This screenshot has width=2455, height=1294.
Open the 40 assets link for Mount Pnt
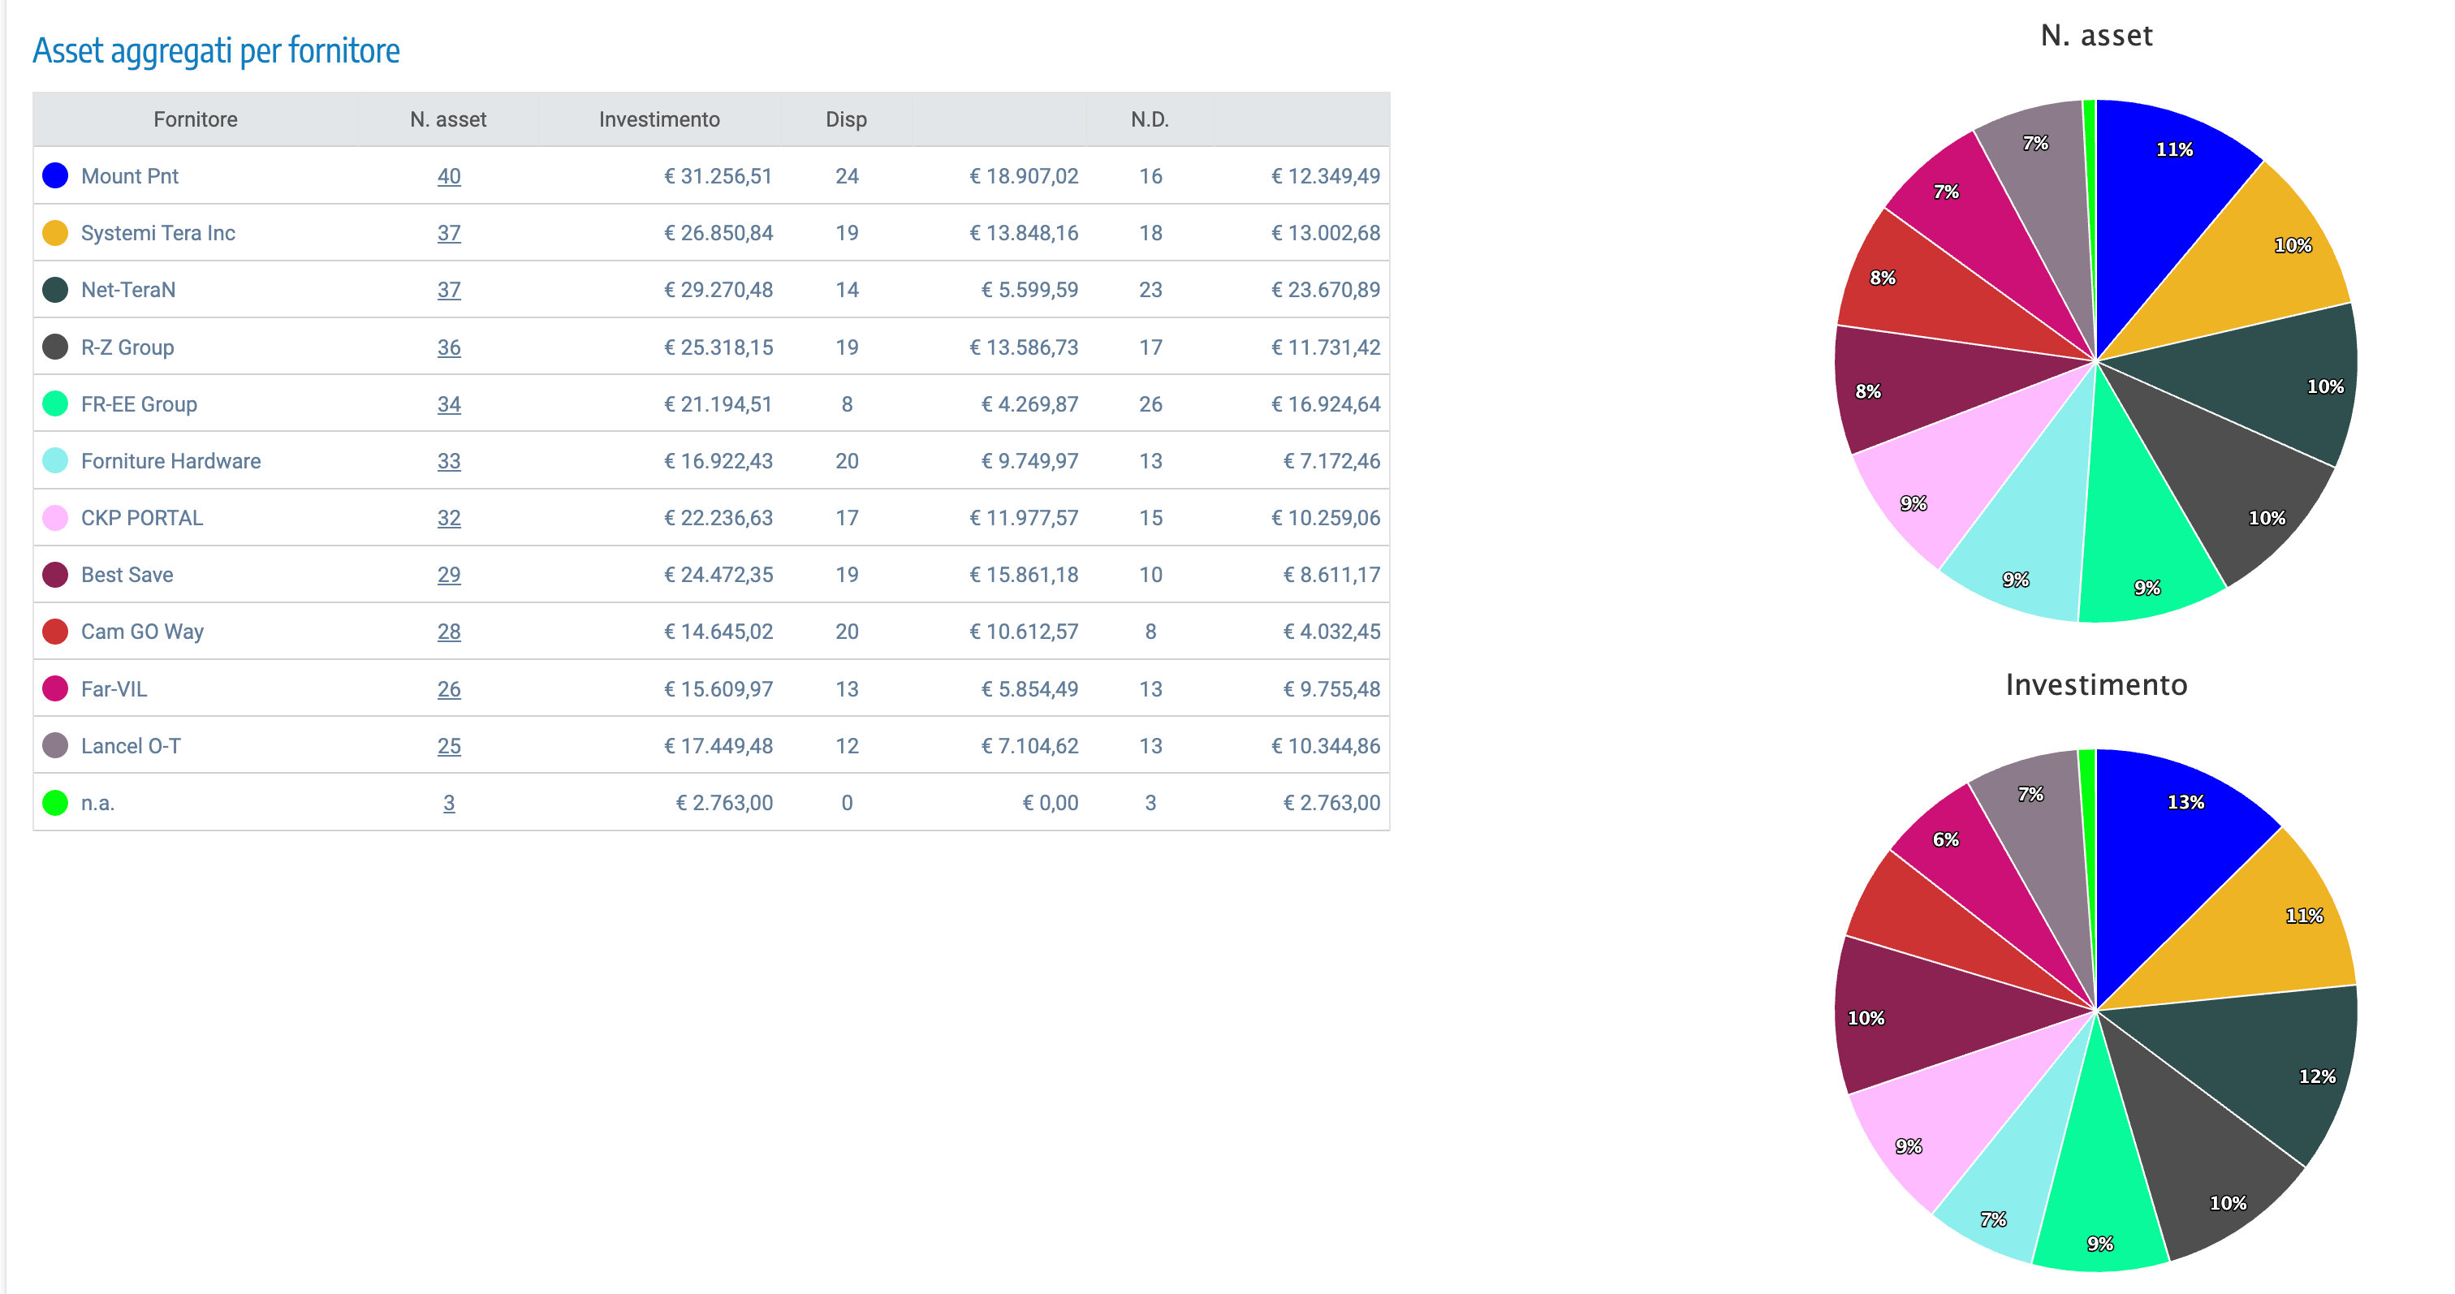tap(449, 176)
